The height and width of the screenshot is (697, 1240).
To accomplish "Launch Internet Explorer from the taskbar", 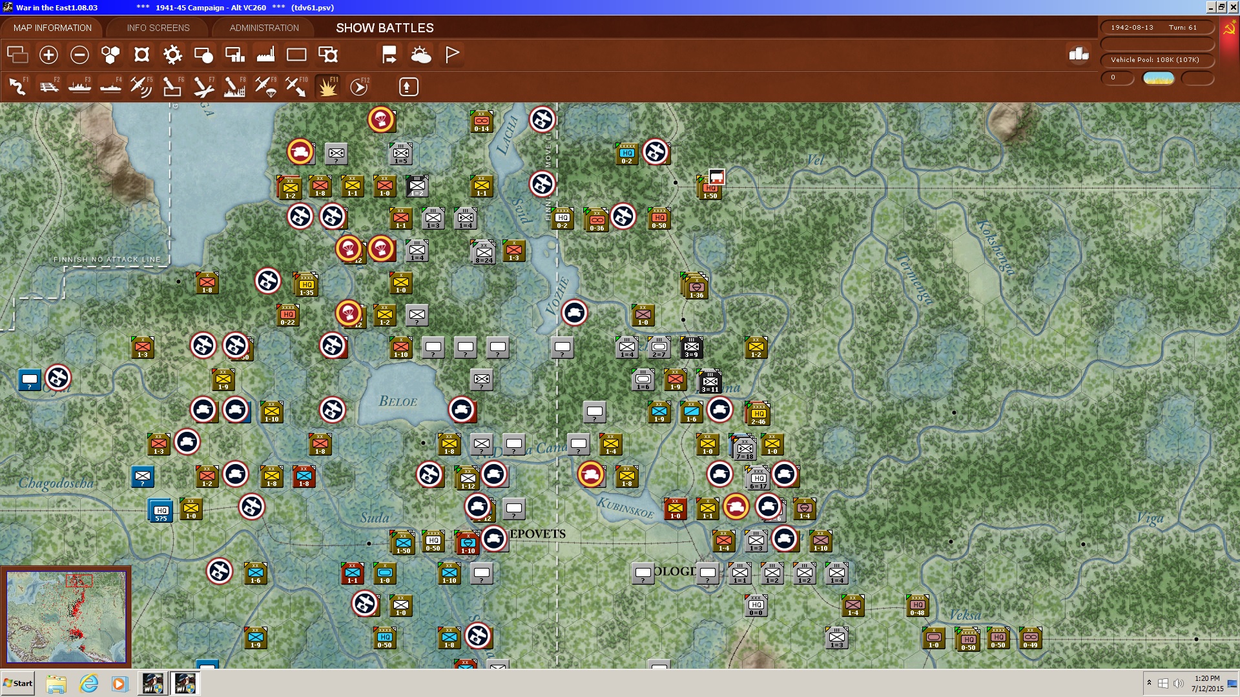I will [88, 683].
